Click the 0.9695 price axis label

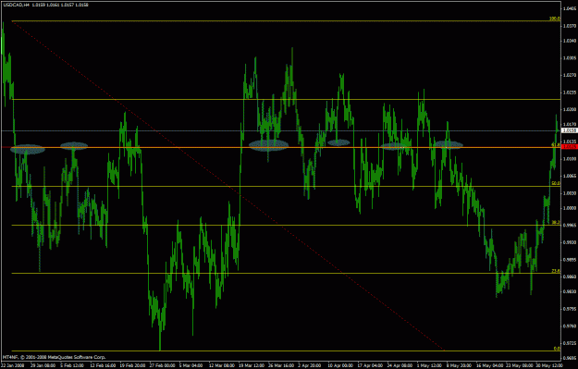click(x=570, y=358)
